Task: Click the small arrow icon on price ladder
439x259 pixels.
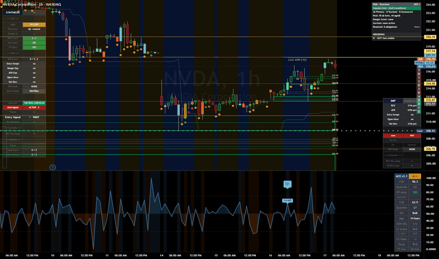Action: (x=419, y=97)
